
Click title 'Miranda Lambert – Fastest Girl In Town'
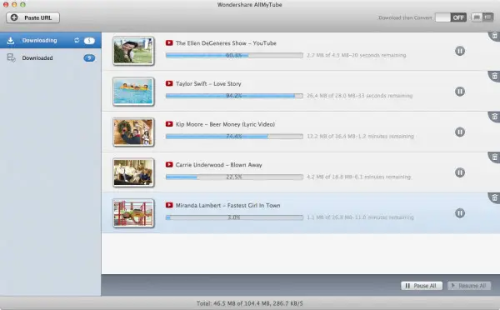click(228, 205)
